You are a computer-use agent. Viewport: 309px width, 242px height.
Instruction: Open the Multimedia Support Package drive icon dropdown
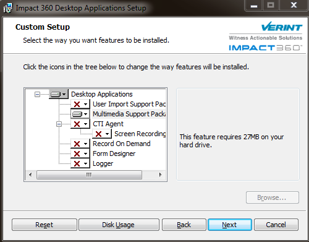click(x=80, y=114)
